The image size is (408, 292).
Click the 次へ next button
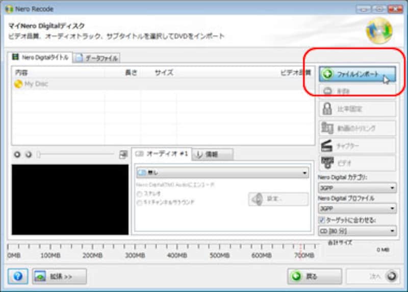point(373,276)
